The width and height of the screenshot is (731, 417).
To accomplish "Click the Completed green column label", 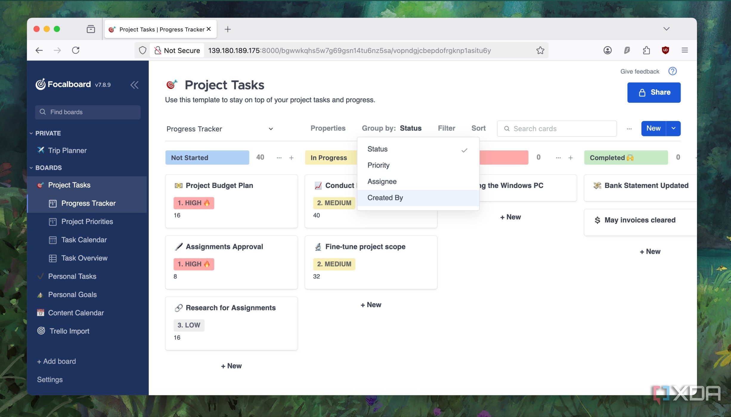I will [x=626, y=158].
